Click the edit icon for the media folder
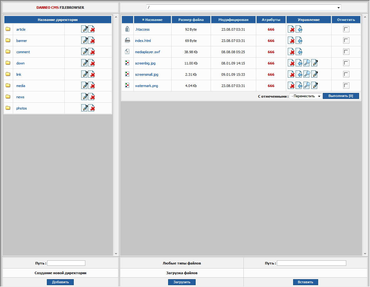The height and width of the screenshot is (287, 370). pyautogui.click(x=84, y=85)
